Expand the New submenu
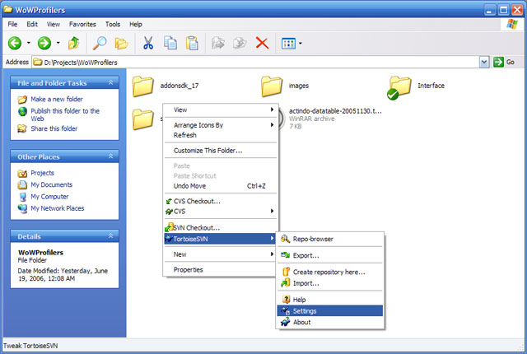Screen dimensions: 527x354 [x=221, y=254]
